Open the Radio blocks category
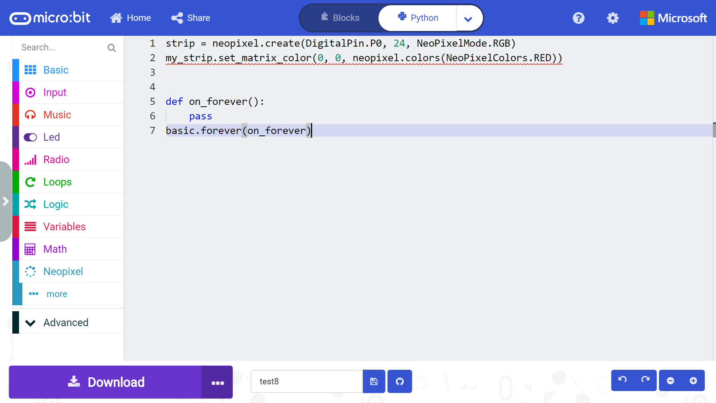716x403 pixels. pyautogui.click(x=57, y=159)
